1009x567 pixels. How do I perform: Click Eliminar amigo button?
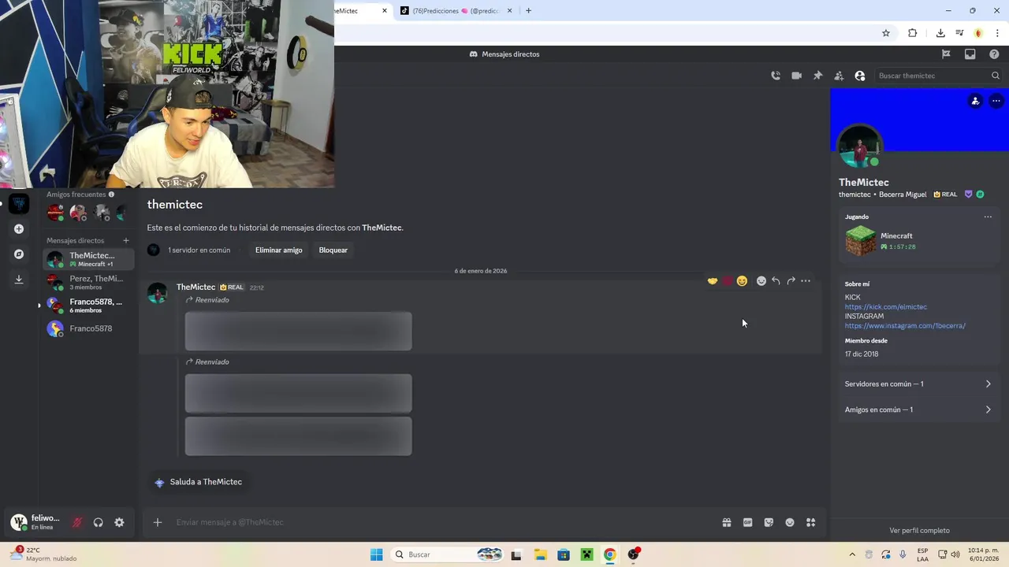point(279,250)
